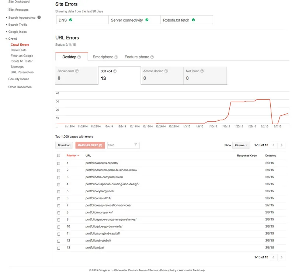The image size is (295, 272).
Task: Open the portfolio/songbird-capital/ URL row
Action: (103, 233)
